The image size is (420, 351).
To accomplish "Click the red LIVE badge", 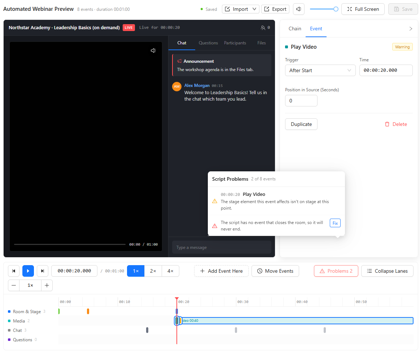I will (128, 27).
